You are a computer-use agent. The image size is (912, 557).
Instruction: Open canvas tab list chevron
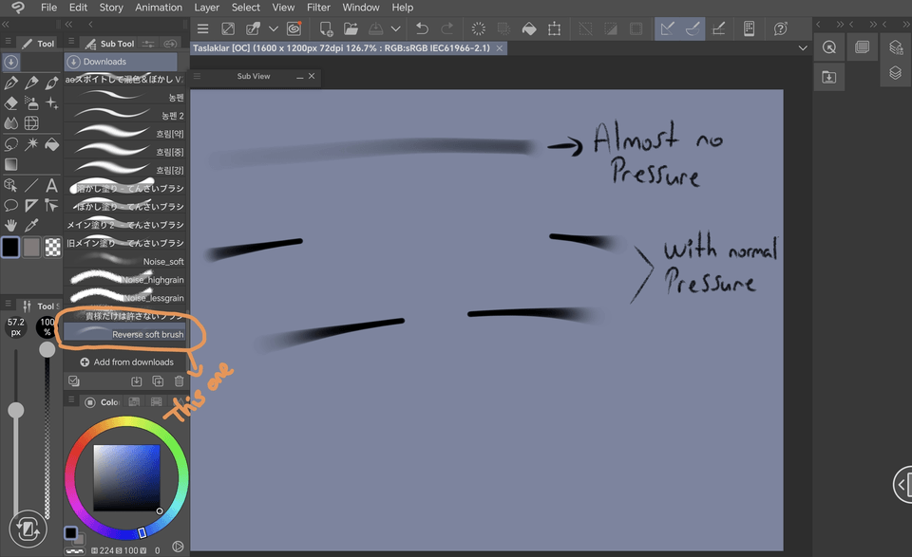pyautogui.click(x=803, y=48)
